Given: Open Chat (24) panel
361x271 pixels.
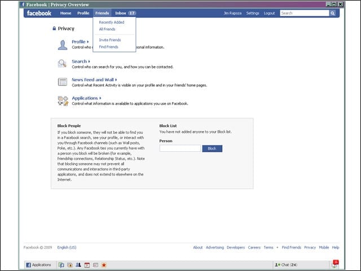Looking at the screenshot, I should pyautogui.click(x=286, y=265).
